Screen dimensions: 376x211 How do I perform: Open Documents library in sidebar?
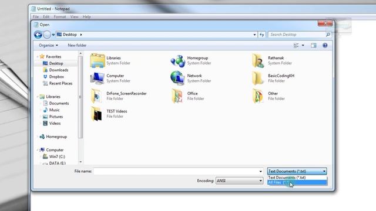click(x=56, y=103)
